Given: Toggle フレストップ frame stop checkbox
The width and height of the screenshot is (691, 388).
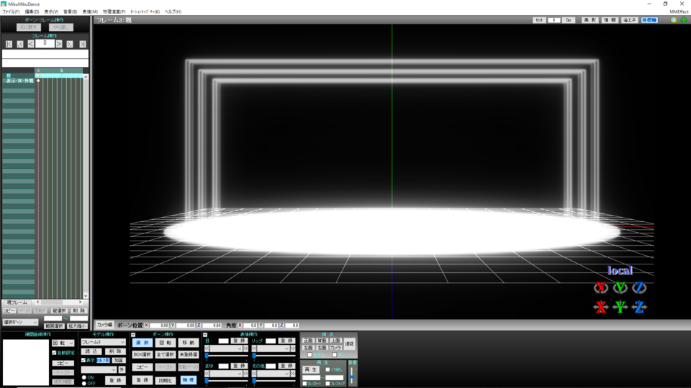Looking at the screenshot, I should pos(328,384).
